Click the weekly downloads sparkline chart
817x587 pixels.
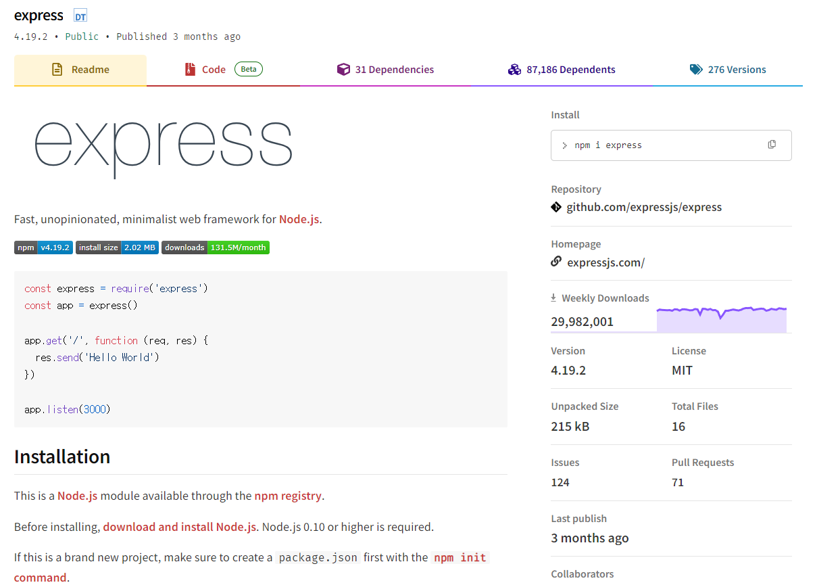tap(722, 319)
